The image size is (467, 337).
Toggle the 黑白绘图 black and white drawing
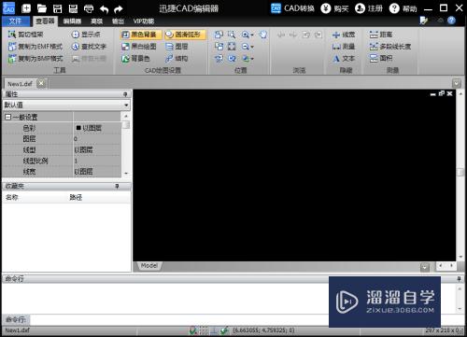pos(139,47)
